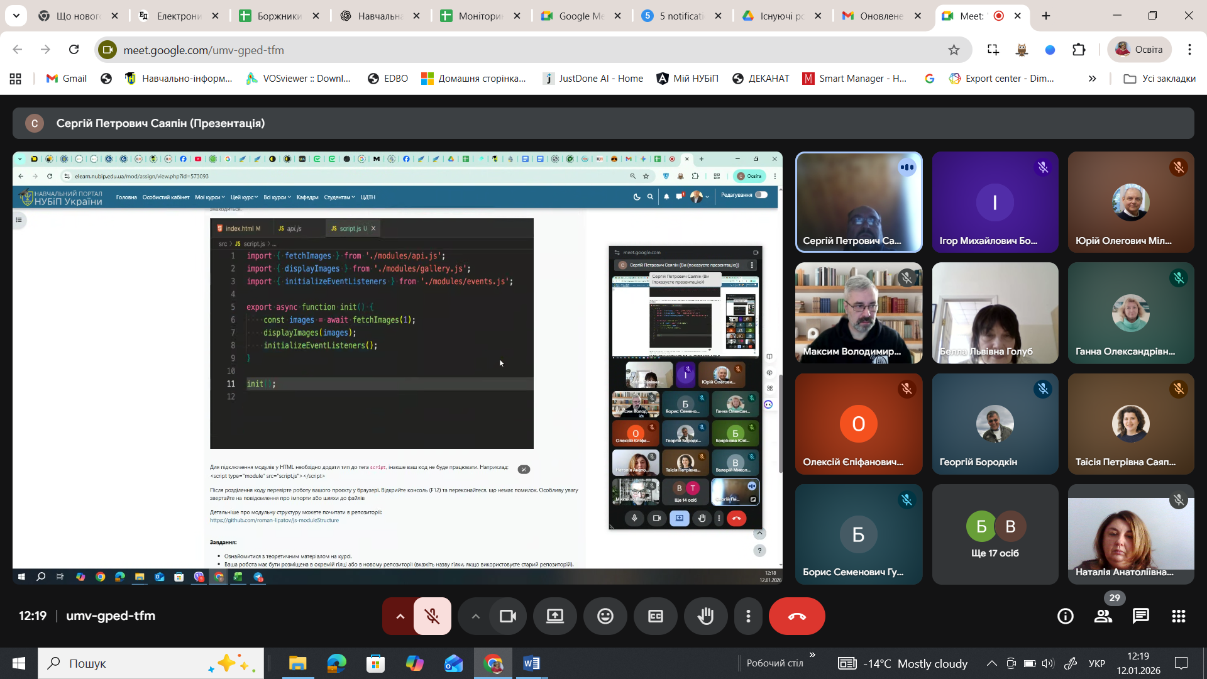The width and height of the screenshot is (1207, 679).
Task: Leave the call with red button
Action: pos(796,616)
